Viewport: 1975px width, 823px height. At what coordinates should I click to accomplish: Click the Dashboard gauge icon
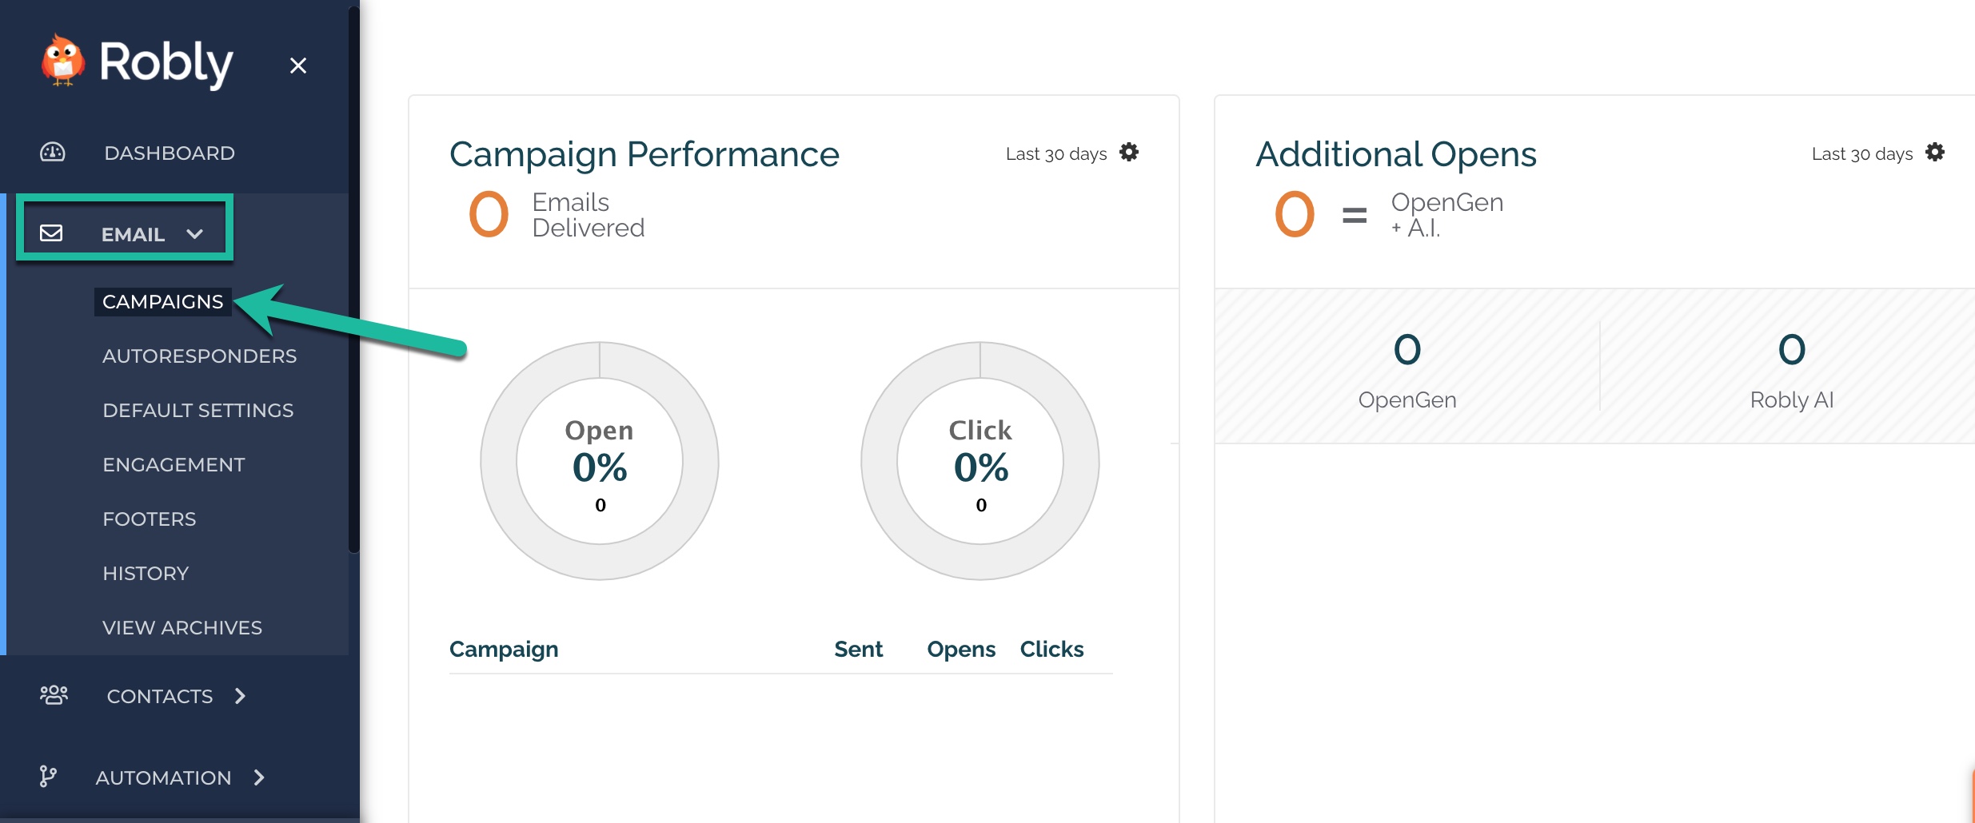coord(53,153)
